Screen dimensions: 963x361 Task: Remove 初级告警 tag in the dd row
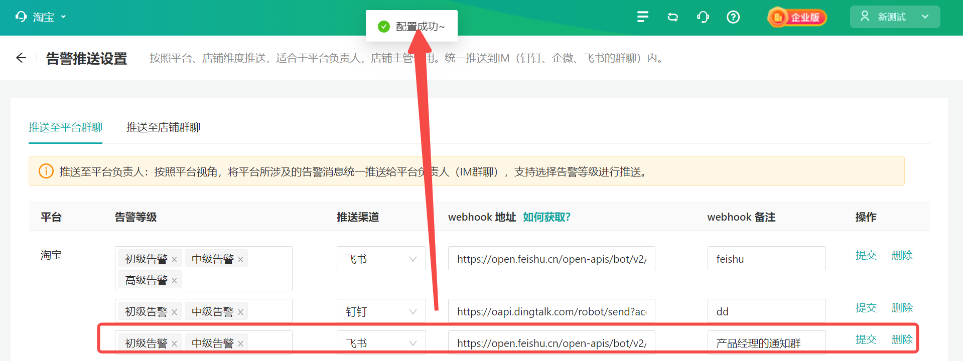click(174, 312)
